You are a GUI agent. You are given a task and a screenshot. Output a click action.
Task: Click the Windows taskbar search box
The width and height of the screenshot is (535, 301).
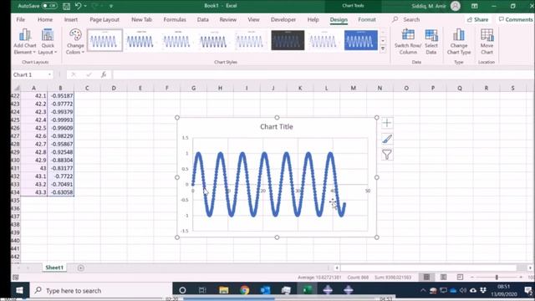pyautogui.click(x=100, y=290)
